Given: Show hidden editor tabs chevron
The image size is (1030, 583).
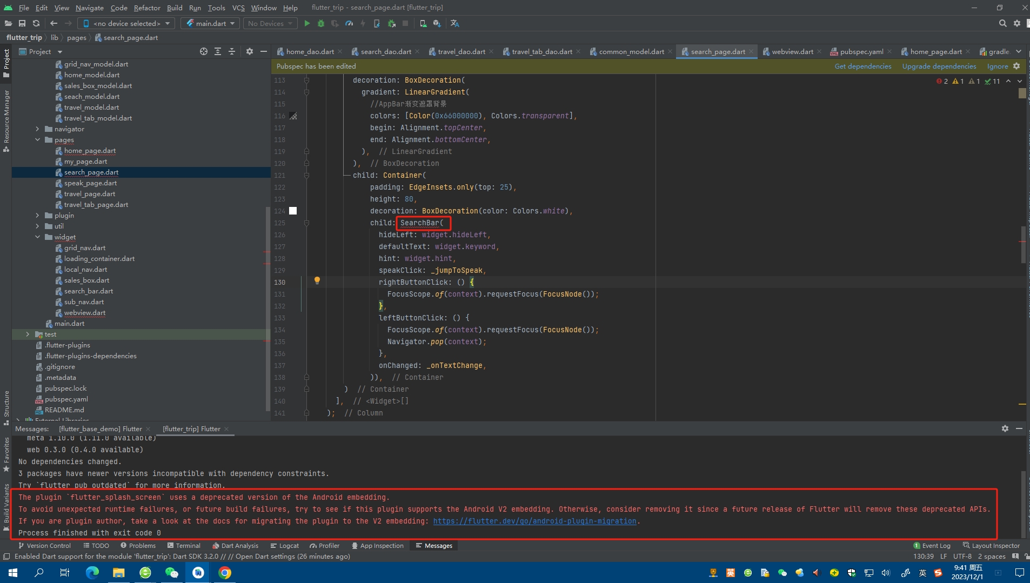Looking at the screenshot, I should point(1019,51).
